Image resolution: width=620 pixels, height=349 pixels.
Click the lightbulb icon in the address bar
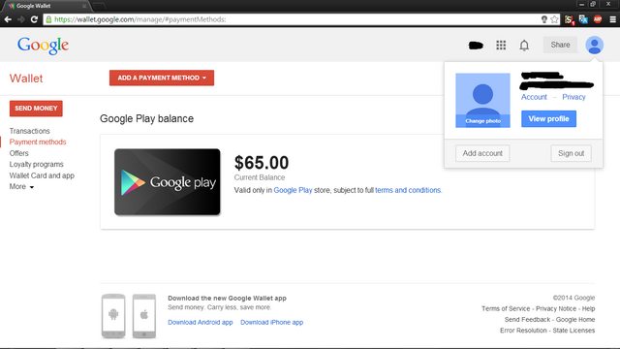click(x=544, y=19)
